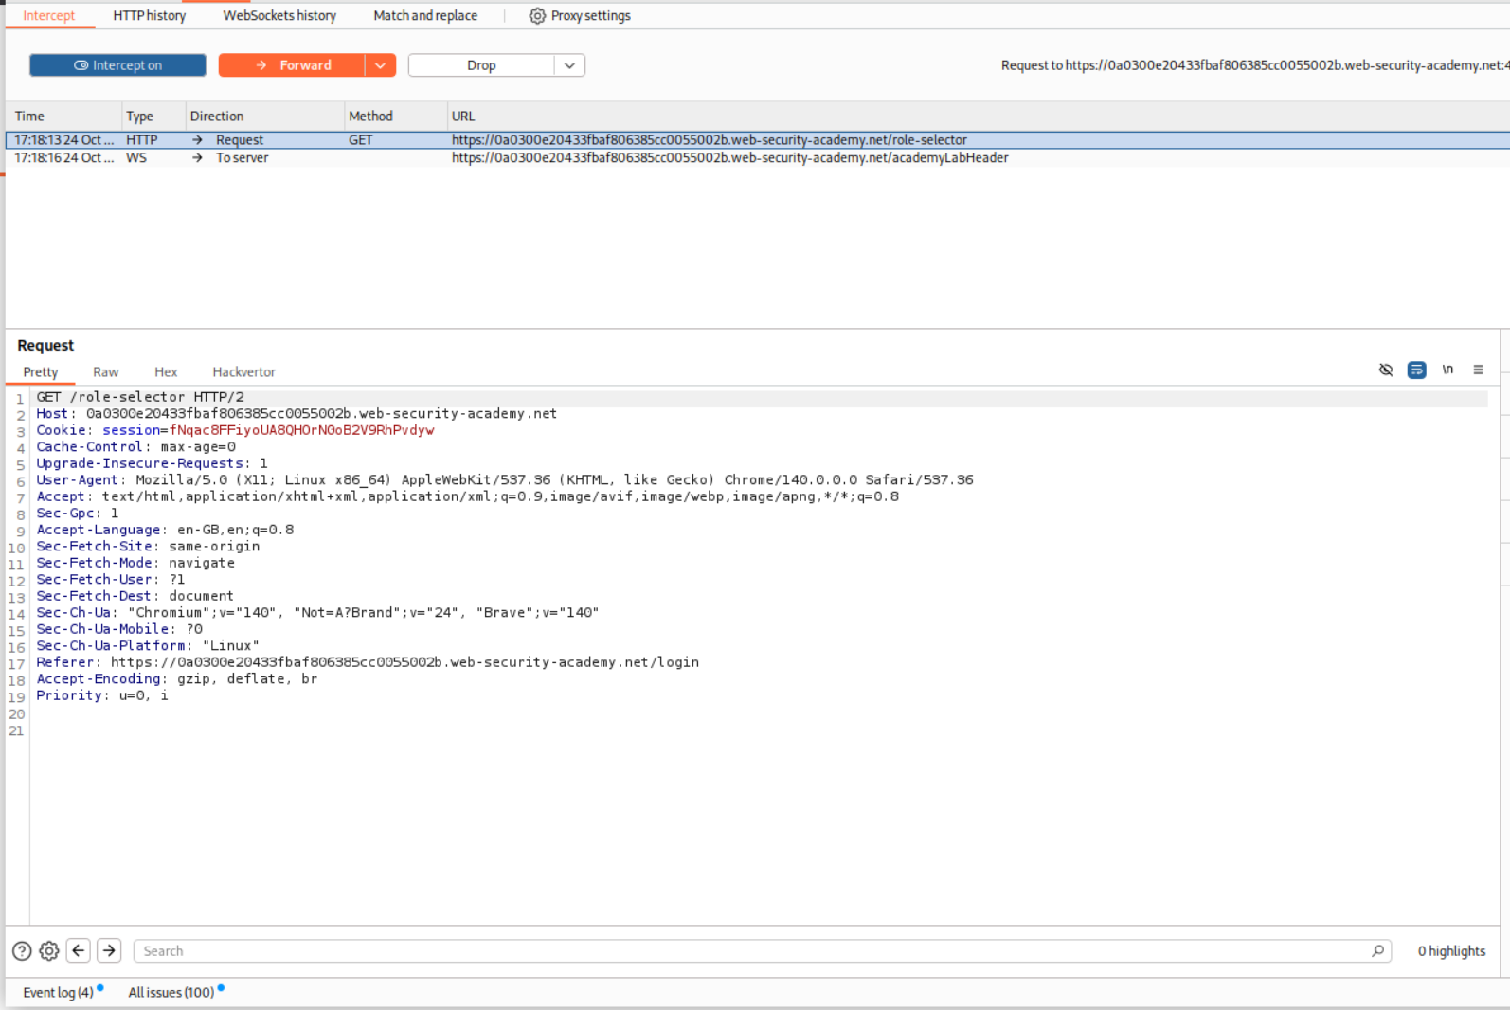Image resolution: width=1510 pixels, height=1010 pixels.
Task: Open the WebSockets history tab
Action: (279, 16)
